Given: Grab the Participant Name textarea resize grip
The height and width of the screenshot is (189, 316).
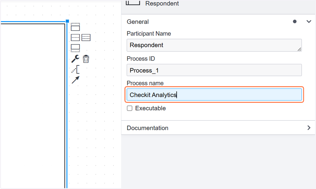Looking at the screenshot, I should tap(299, 49).
